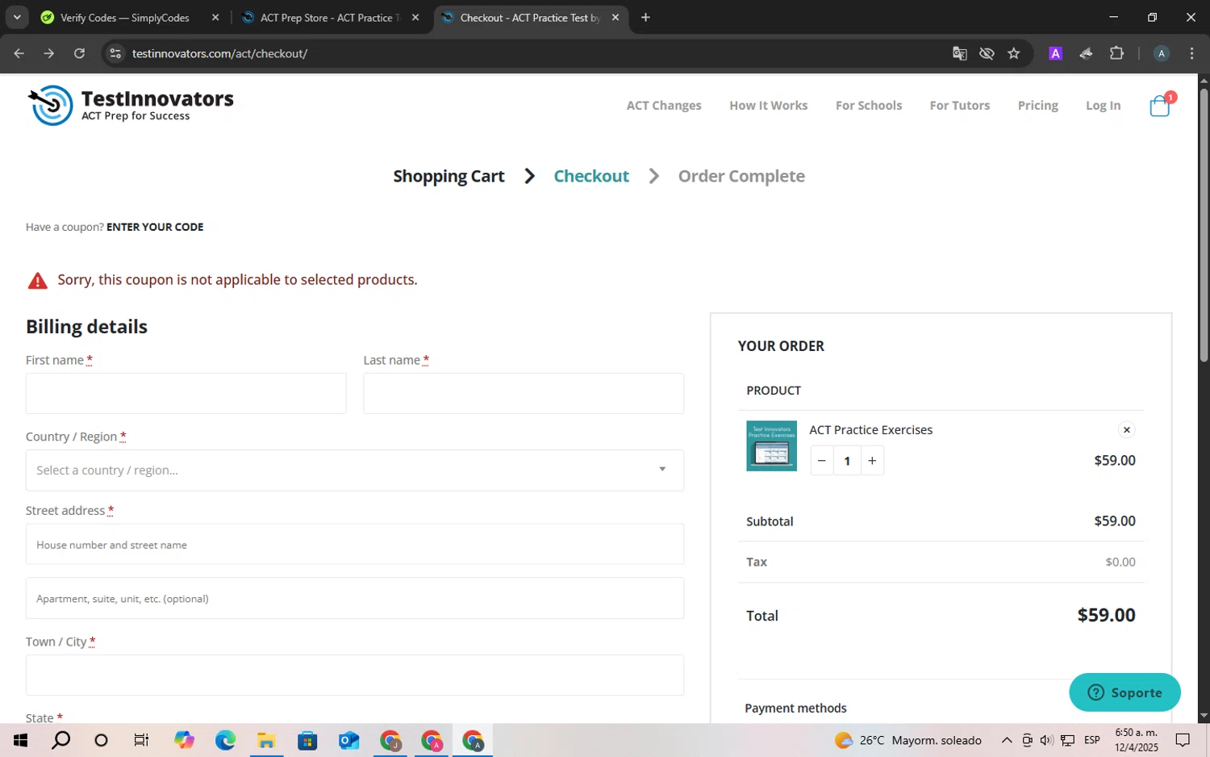
Task: Open Chrome three-dot menu
Action: click(x=1191, y=53)
